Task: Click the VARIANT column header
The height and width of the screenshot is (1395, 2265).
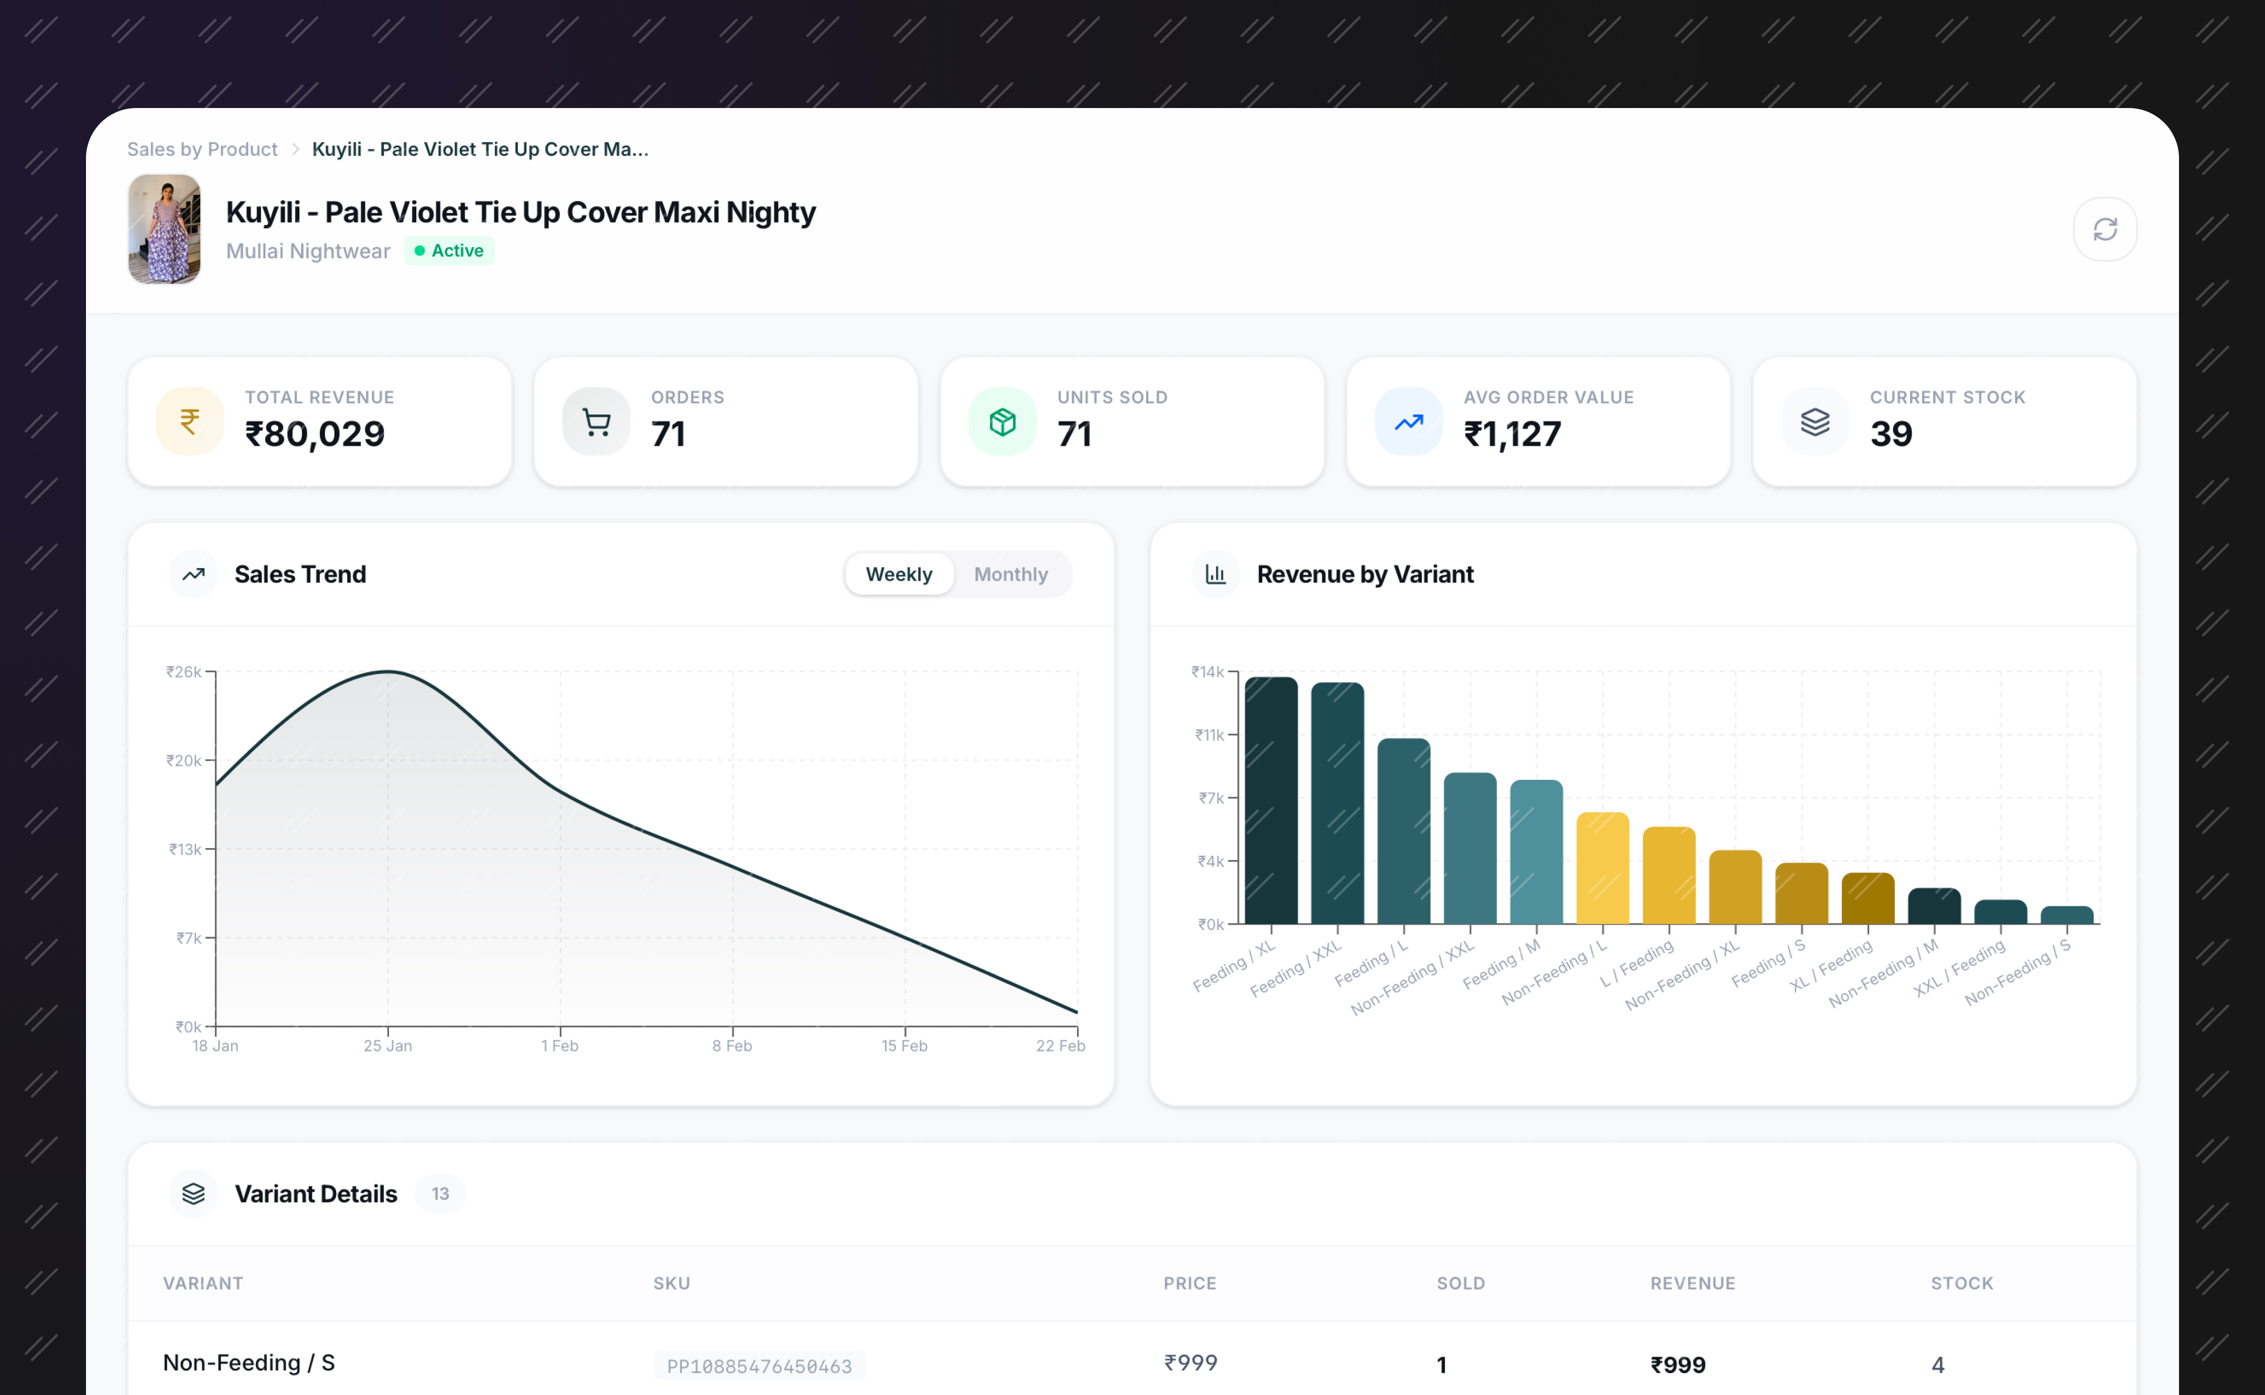Action: coord(203,1283)
